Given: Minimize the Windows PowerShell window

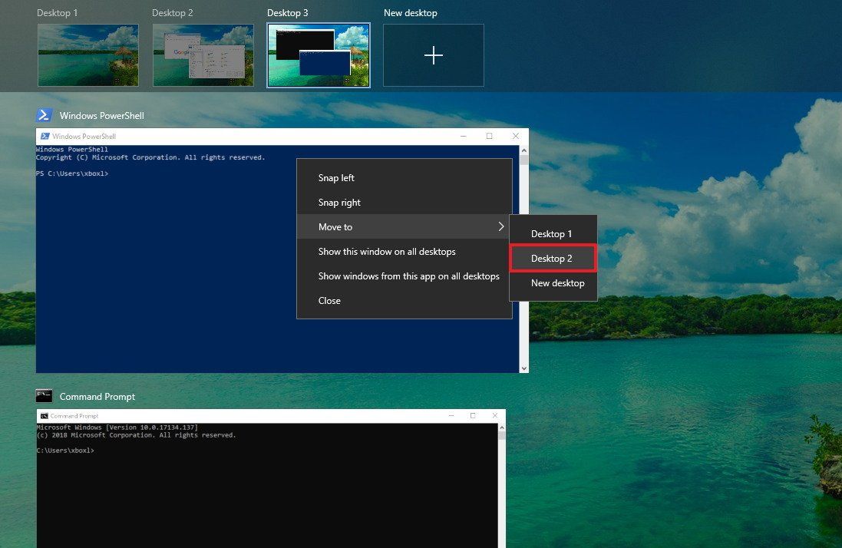Looking at the screenshot, I should tap(464, 137).
